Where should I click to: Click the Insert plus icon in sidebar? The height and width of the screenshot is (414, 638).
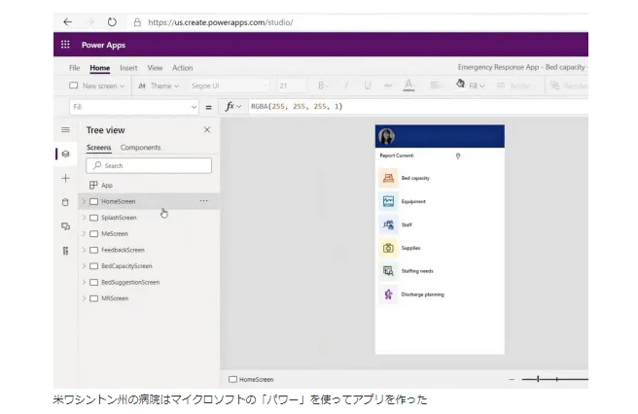coord(65,178)
